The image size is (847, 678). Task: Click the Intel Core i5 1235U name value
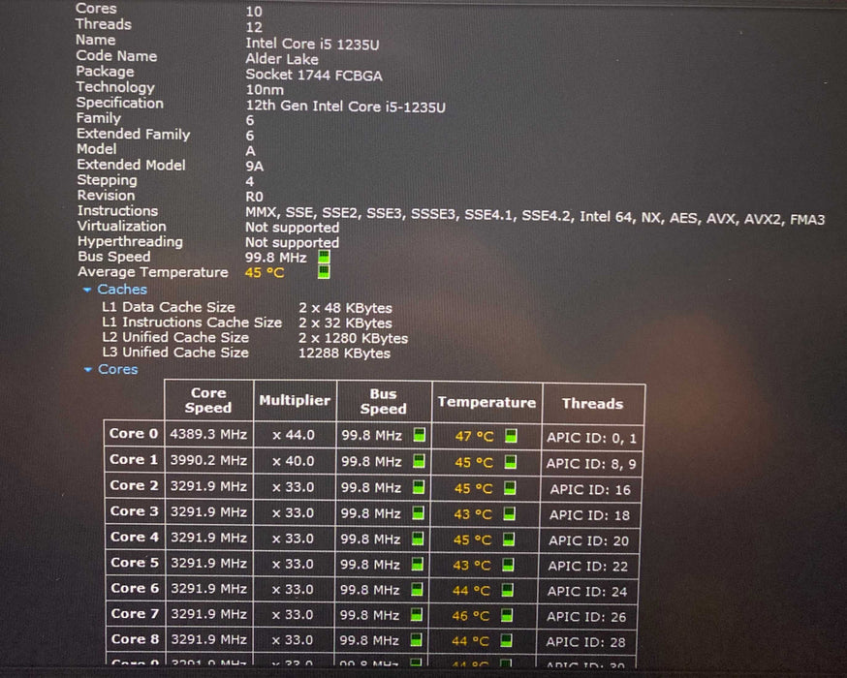click(x=312, y=45)
